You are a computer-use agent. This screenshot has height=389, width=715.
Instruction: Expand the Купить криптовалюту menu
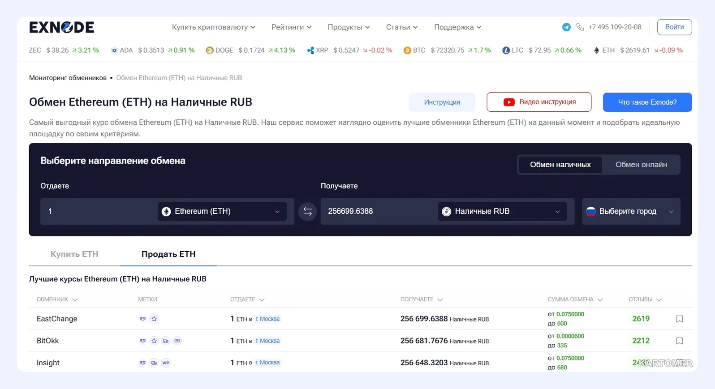pyautogui.click(x=214, y=27)
